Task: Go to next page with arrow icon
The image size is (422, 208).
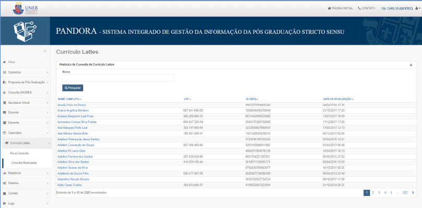Action: coord(413,192)
